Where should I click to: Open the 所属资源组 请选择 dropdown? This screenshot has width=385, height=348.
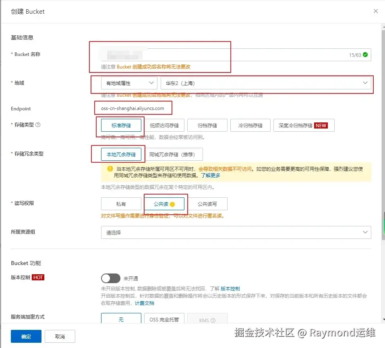pyautogui.click(x=236, y=232)
